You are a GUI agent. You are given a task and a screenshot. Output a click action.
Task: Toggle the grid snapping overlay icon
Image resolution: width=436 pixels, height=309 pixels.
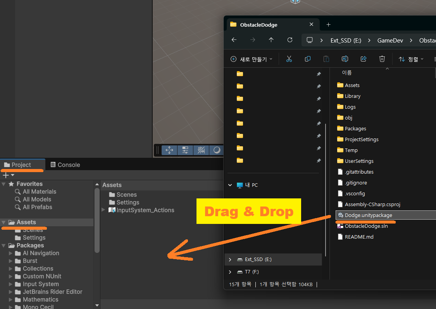coord(201,150)
